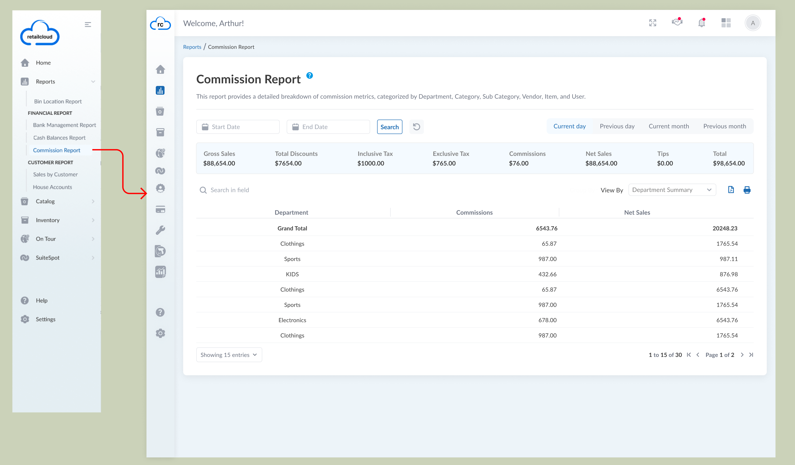Click the fullscreen expand icon
This screenshot has width=795, height=465.
point(652,23)
